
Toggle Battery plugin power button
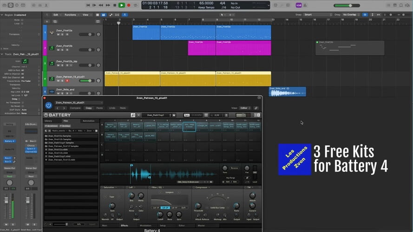[x=48, y=105]
